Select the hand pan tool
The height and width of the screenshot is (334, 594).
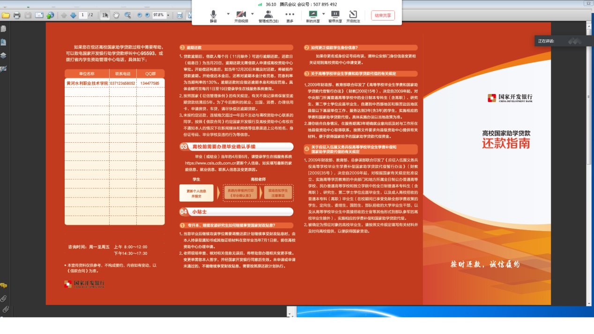116,15
